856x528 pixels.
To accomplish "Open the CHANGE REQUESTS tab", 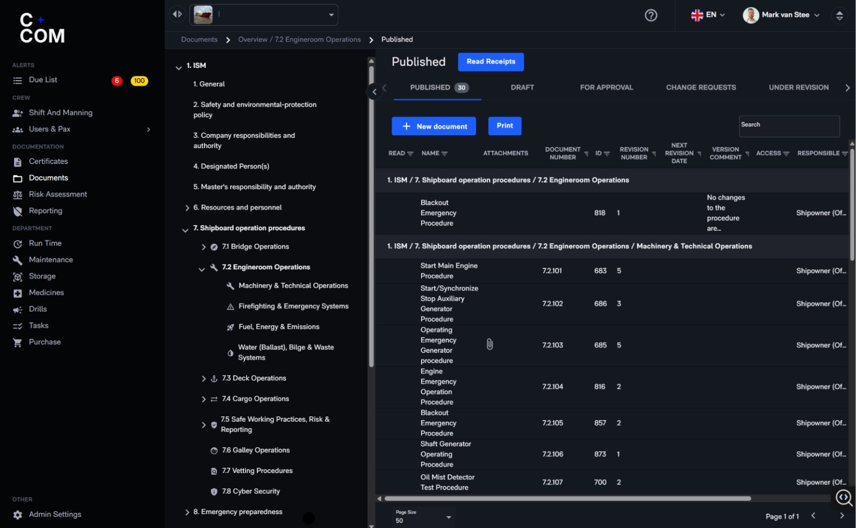I will click(701, 88).
